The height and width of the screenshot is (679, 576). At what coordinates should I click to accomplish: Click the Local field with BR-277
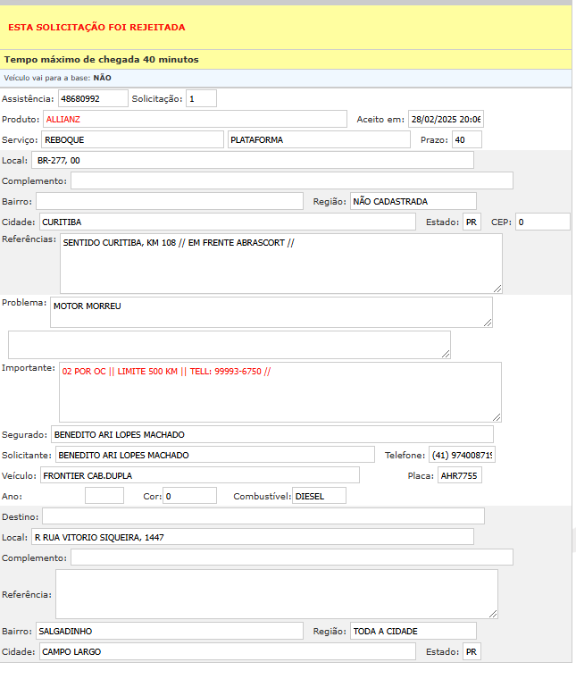click(x=253, y=160)
